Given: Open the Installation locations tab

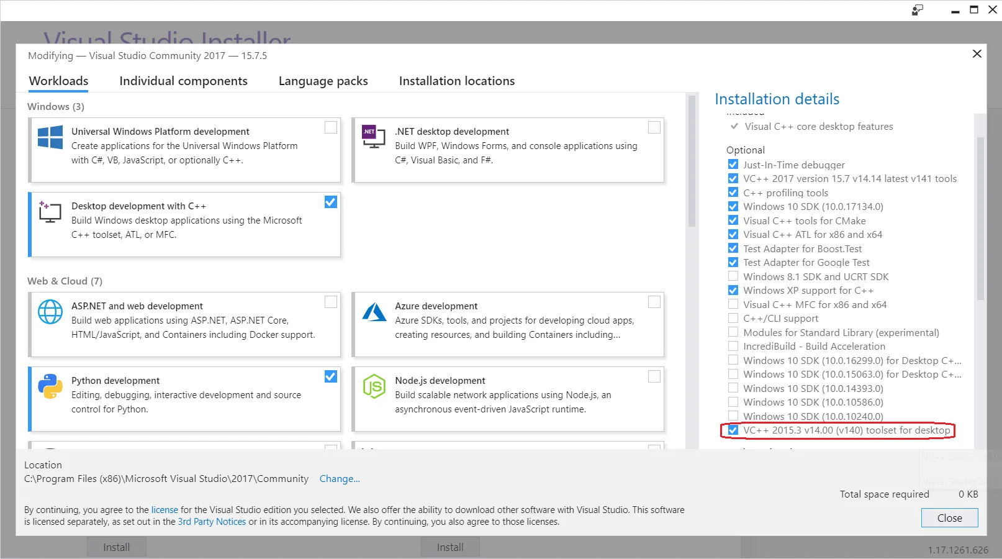Looking at the screenshot, I should (457, 81).
